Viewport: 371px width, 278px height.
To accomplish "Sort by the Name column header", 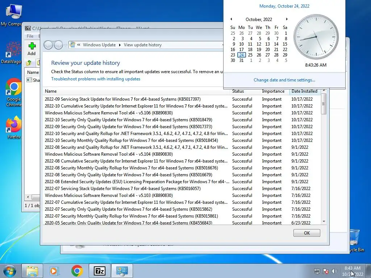I will pos(136,91).
